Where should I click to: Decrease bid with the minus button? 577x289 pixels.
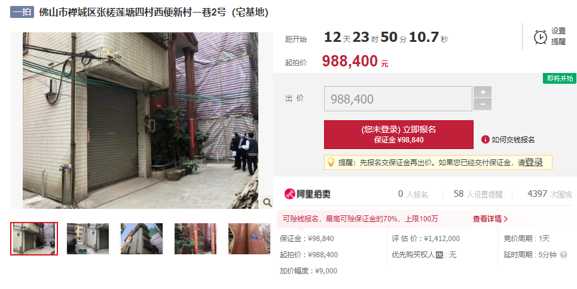pyautogui.click(x=483, y=105)
